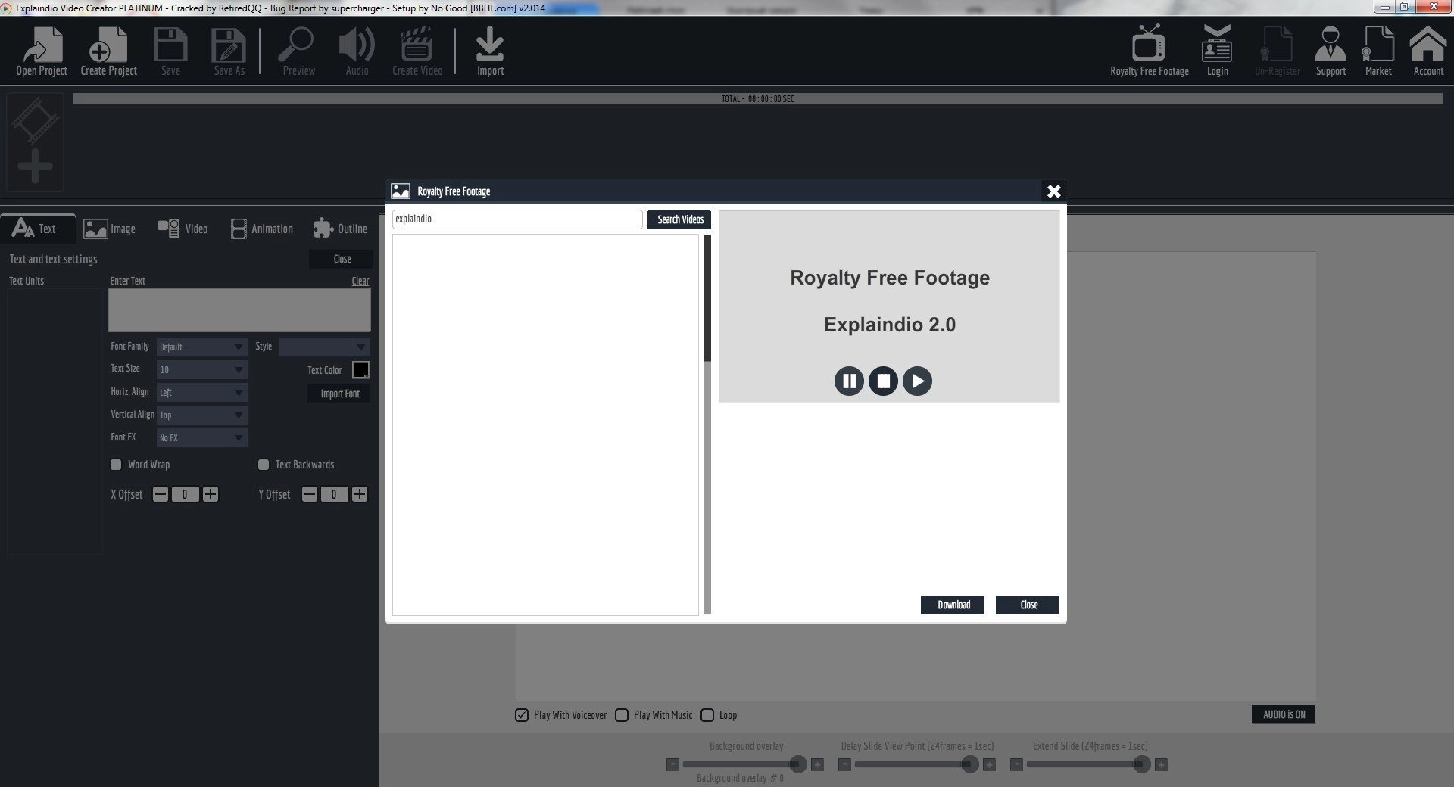1454x787 pixels.
Task: Open the Style dropdown
Action: tap(324, 347)
